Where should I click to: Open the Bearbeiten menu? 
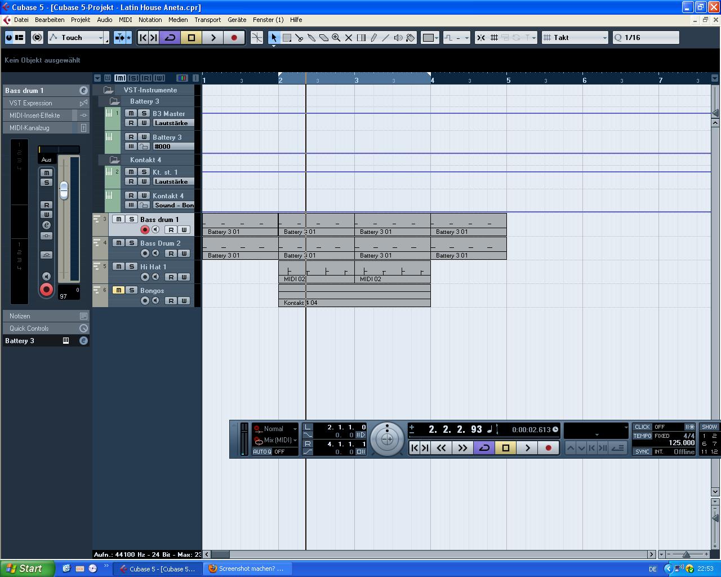point(50,20)
